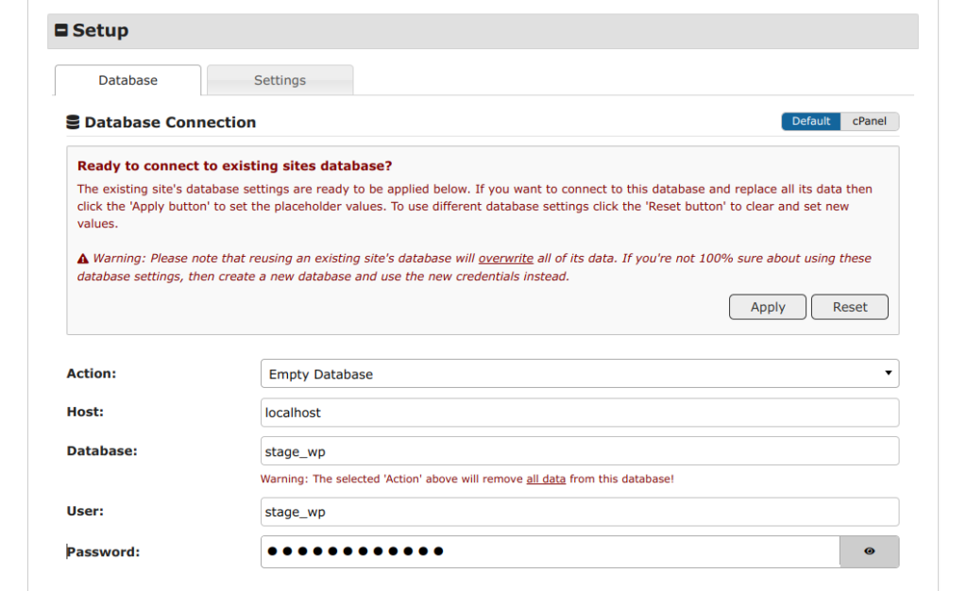Screen dimensions: 967x591
Task: Open the Action dropdown showing Empty Database
Action: [x=579, y=374]
